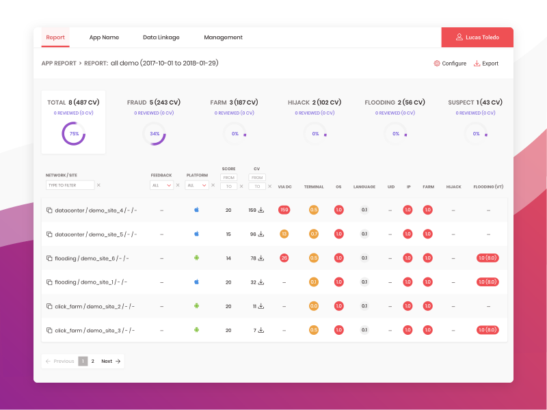Click the Apple platform icon for demo_site_4
Image resolution: width=547 pixels, height=410 pixels.
point(196,210)
